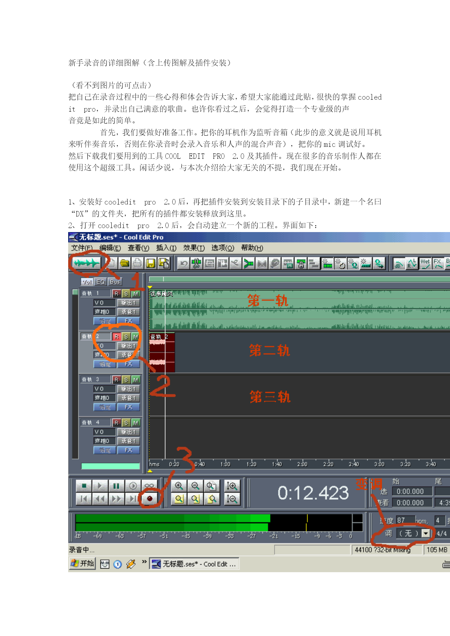450x636 pixels.
Task: Click the zoom to selection yellow magnifier
Action: coord(179,499)
